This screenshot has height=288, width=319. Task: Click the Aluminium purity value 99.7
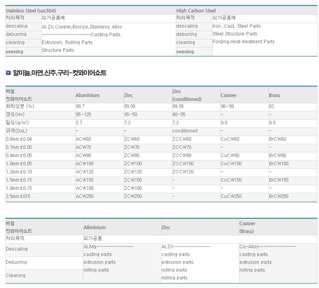[x=80, y=106]
